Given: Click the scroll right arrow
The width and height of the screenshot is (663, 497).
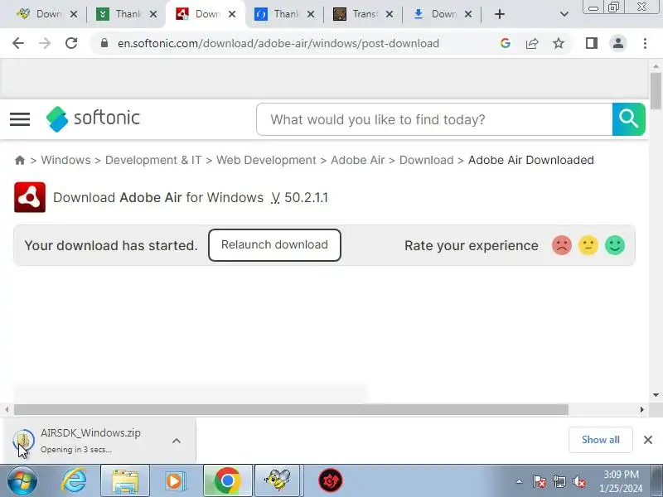Looking at the screenshot, I should [x=641, y=409].
